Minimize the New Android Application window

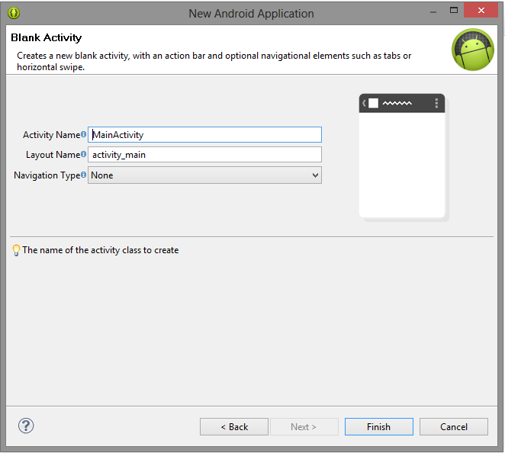pos(433,12)
